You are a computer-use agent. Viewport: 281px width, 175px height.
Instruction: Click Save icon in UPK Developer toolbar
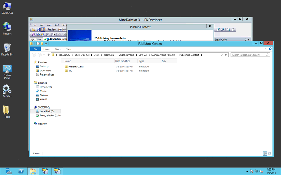tap(38, 29)
